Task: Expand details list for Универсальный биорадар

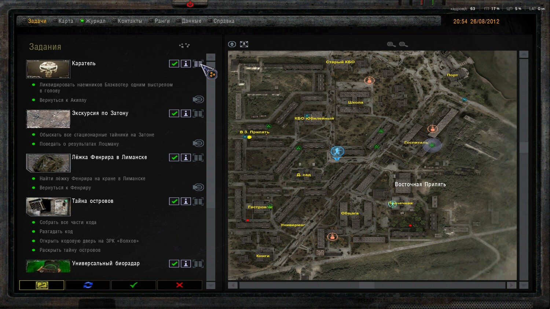Action: coord(198,264)
